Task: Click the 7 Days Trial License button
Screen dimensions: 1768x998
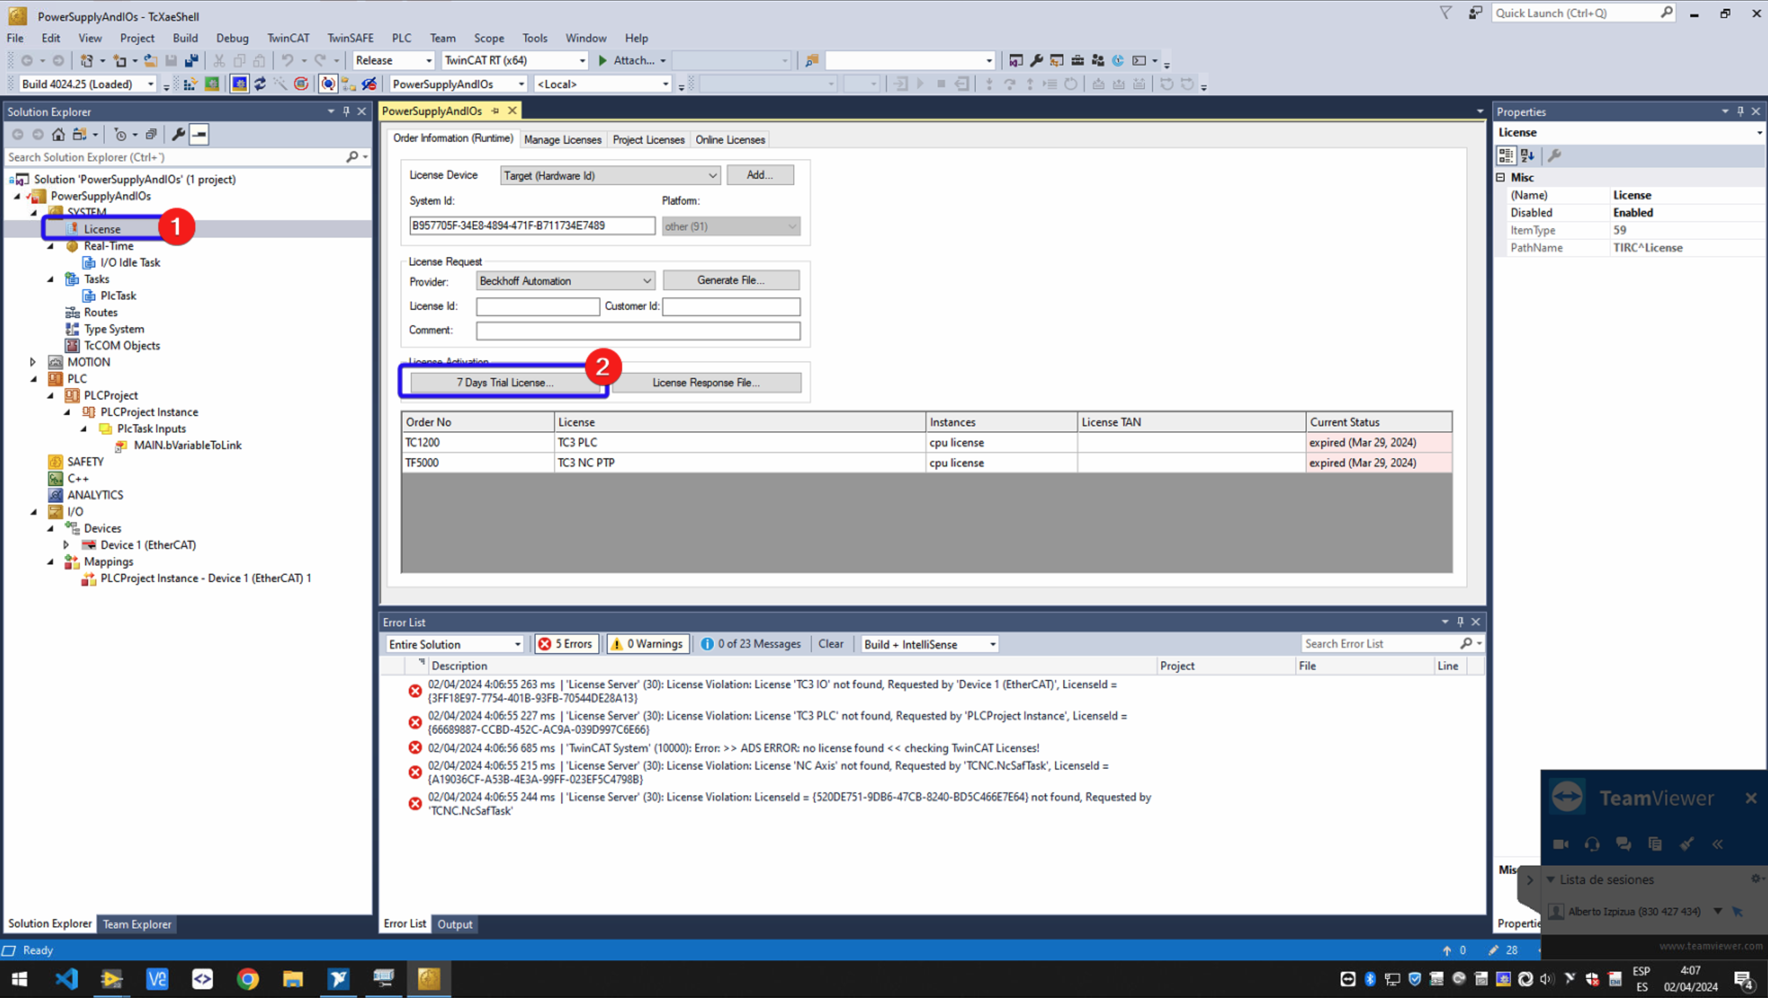Action: point(505,382)
